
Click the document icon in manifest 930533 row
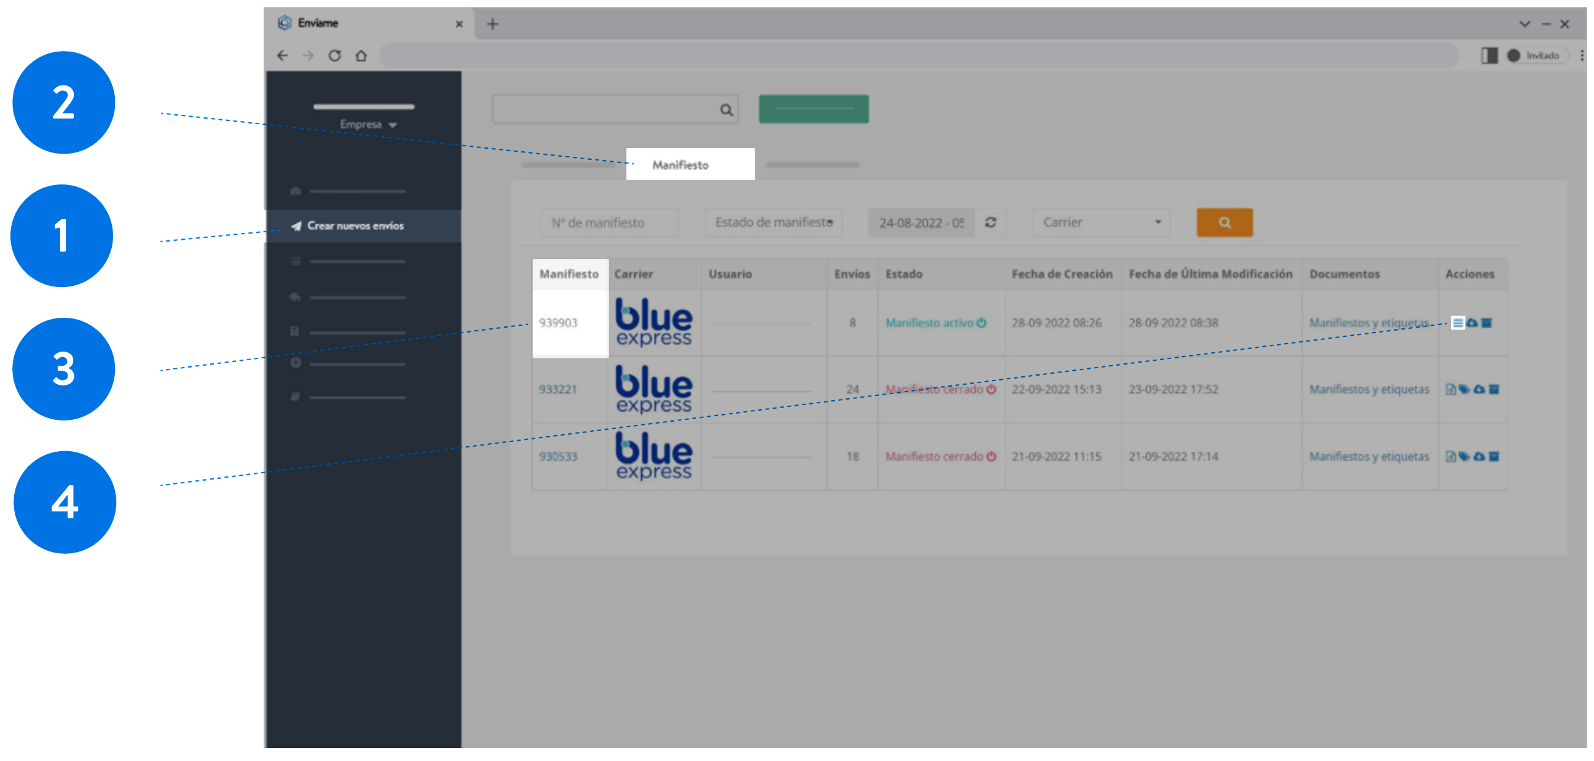tap(1450, 457)
